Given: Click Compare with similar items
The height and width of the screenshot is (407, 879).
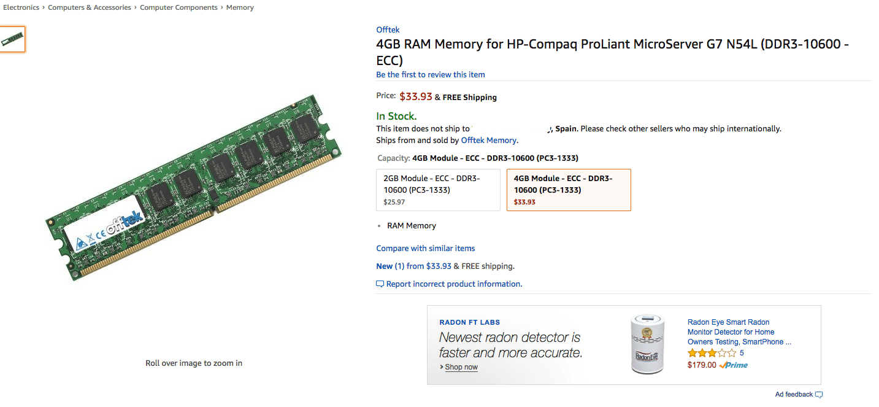Looking at the screenshot, I should [x=426, y=248].
